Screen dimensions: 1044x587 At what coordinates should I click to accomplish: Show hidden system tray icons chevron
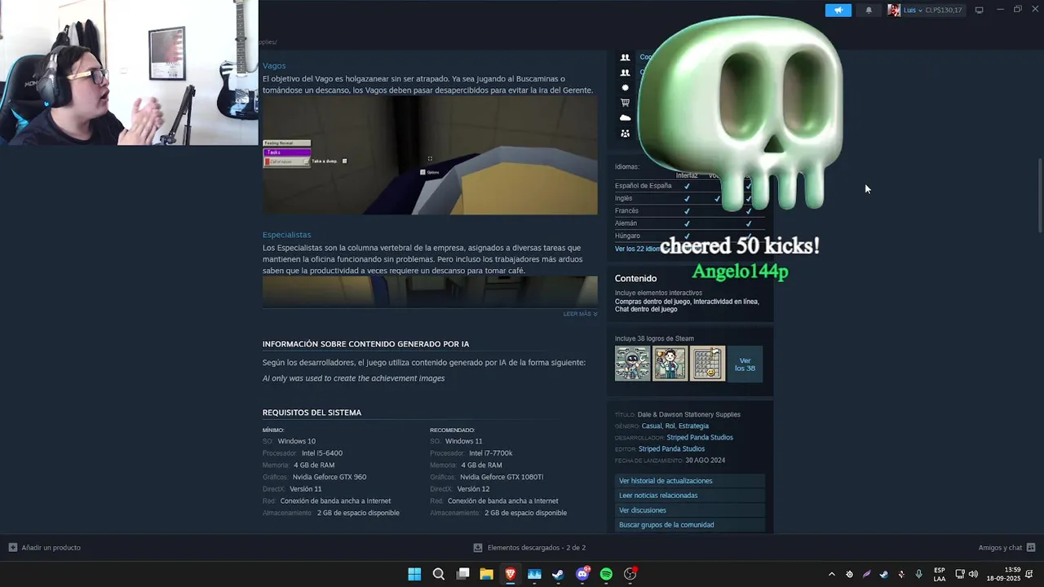pyautogui.click(x=831, y=574)
